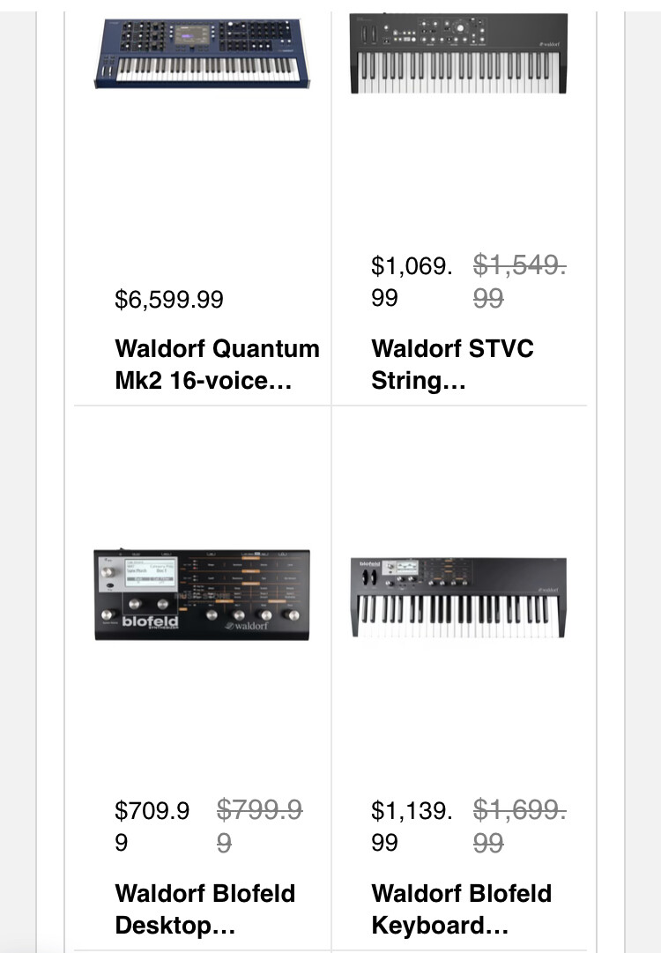Open the Waldorf Blofeld Desktop title link
661x953 pixels.
pyautogui.click(x=204, y=909)
